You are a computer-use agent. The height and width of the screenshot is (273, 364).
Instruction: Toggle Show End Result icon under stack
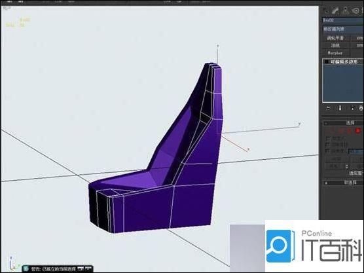(340, 108)
